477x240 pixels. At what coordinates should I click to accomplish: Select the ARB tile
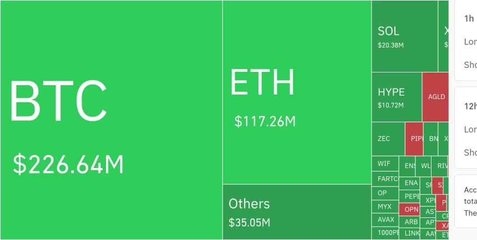[412, 222]
